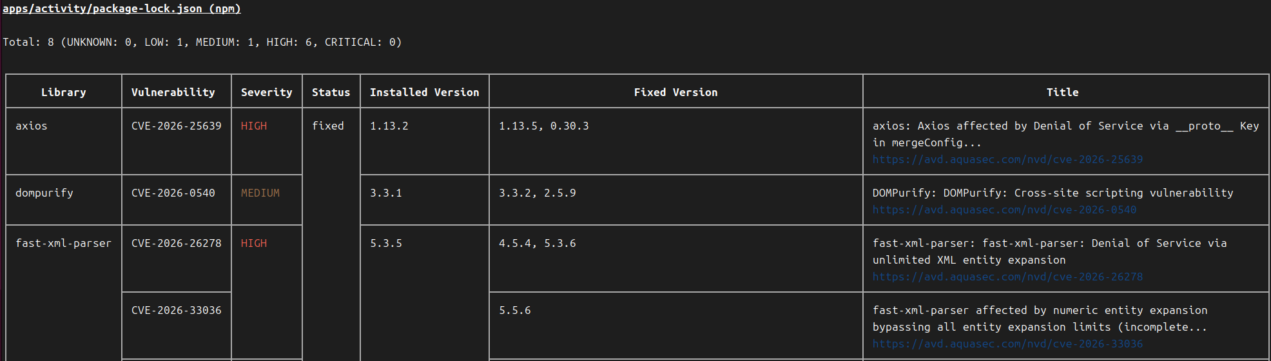Click installed version 1.13.2 for axios

[x=389, y=126]
